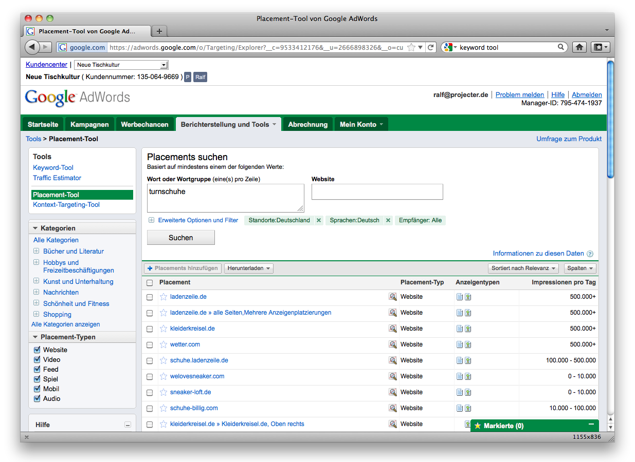This screenshot has width=635, height=462.
Task: Open the Startseite tab
Action: [x=43, y=124]
